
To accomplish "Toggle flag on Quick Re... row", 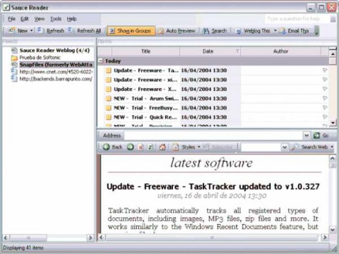I will point(324,117).
